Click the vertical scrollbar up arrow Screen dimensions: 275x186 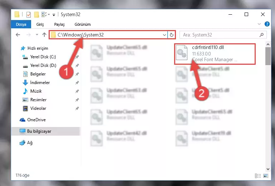pos(268,45)
